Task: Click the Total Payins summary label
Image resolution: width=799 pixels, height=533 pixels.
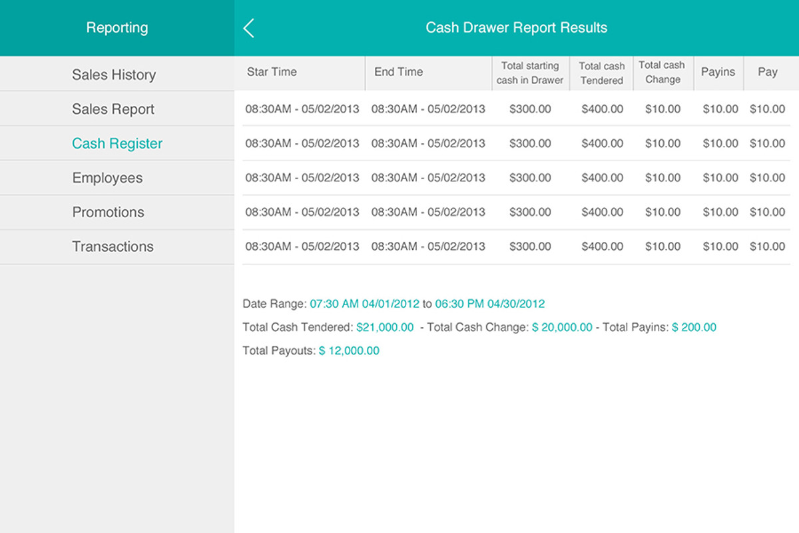Action: click(x=635, y=327)
